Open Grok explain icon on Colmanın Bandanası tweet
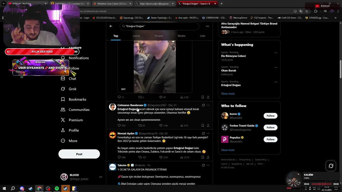The height and width of the screenshot is (192, 342). [x=203, y=105]
